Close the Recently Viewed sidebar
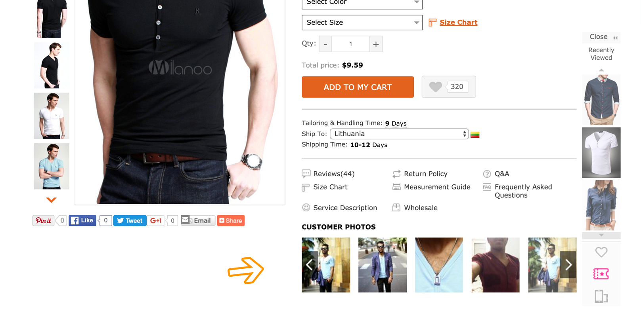The width and height of the screenshot is (641, 319). tap(601, 37)
